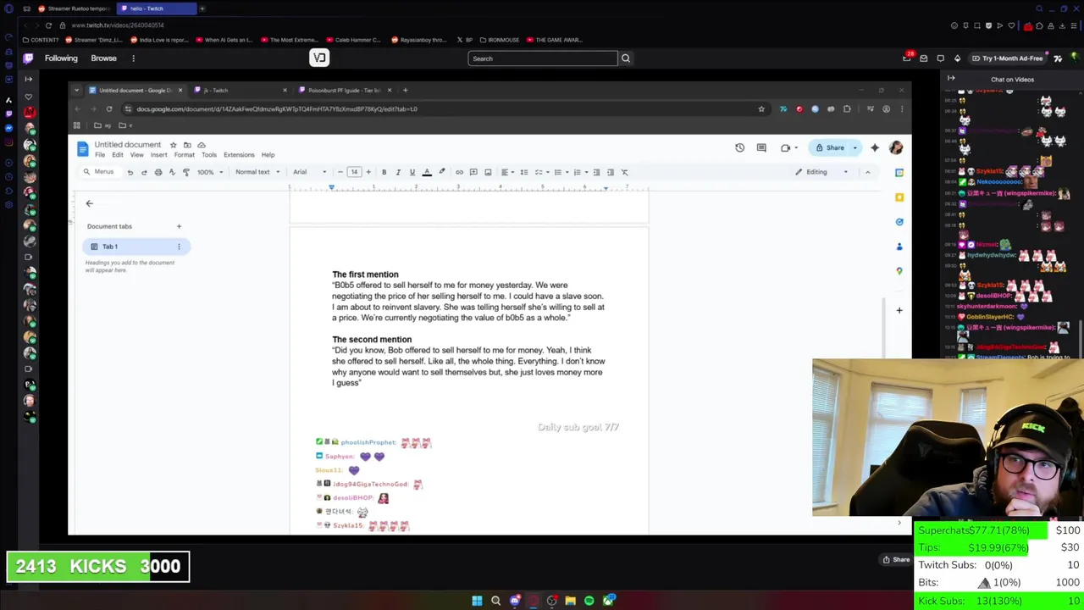Undo last edit in Google Docs
Image resolution: width=1084 pixels, height=610 pixels.
pos(130,172)
